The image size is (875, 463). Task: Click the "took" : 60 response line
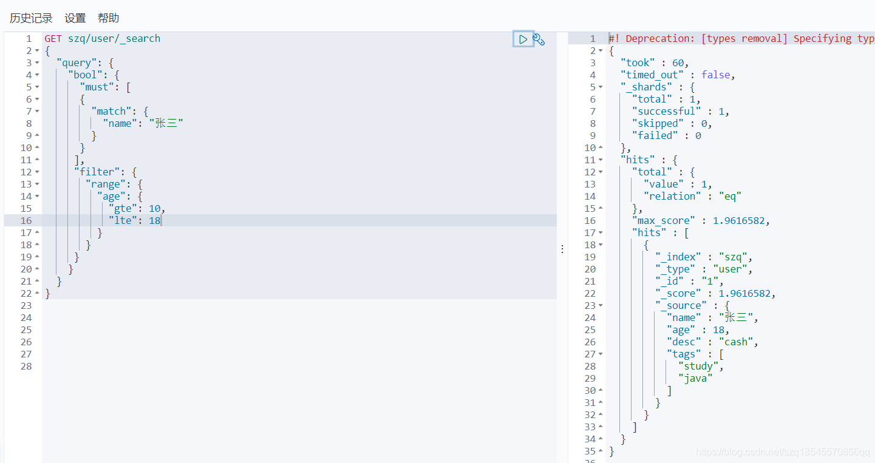click(x=655, y=63)
